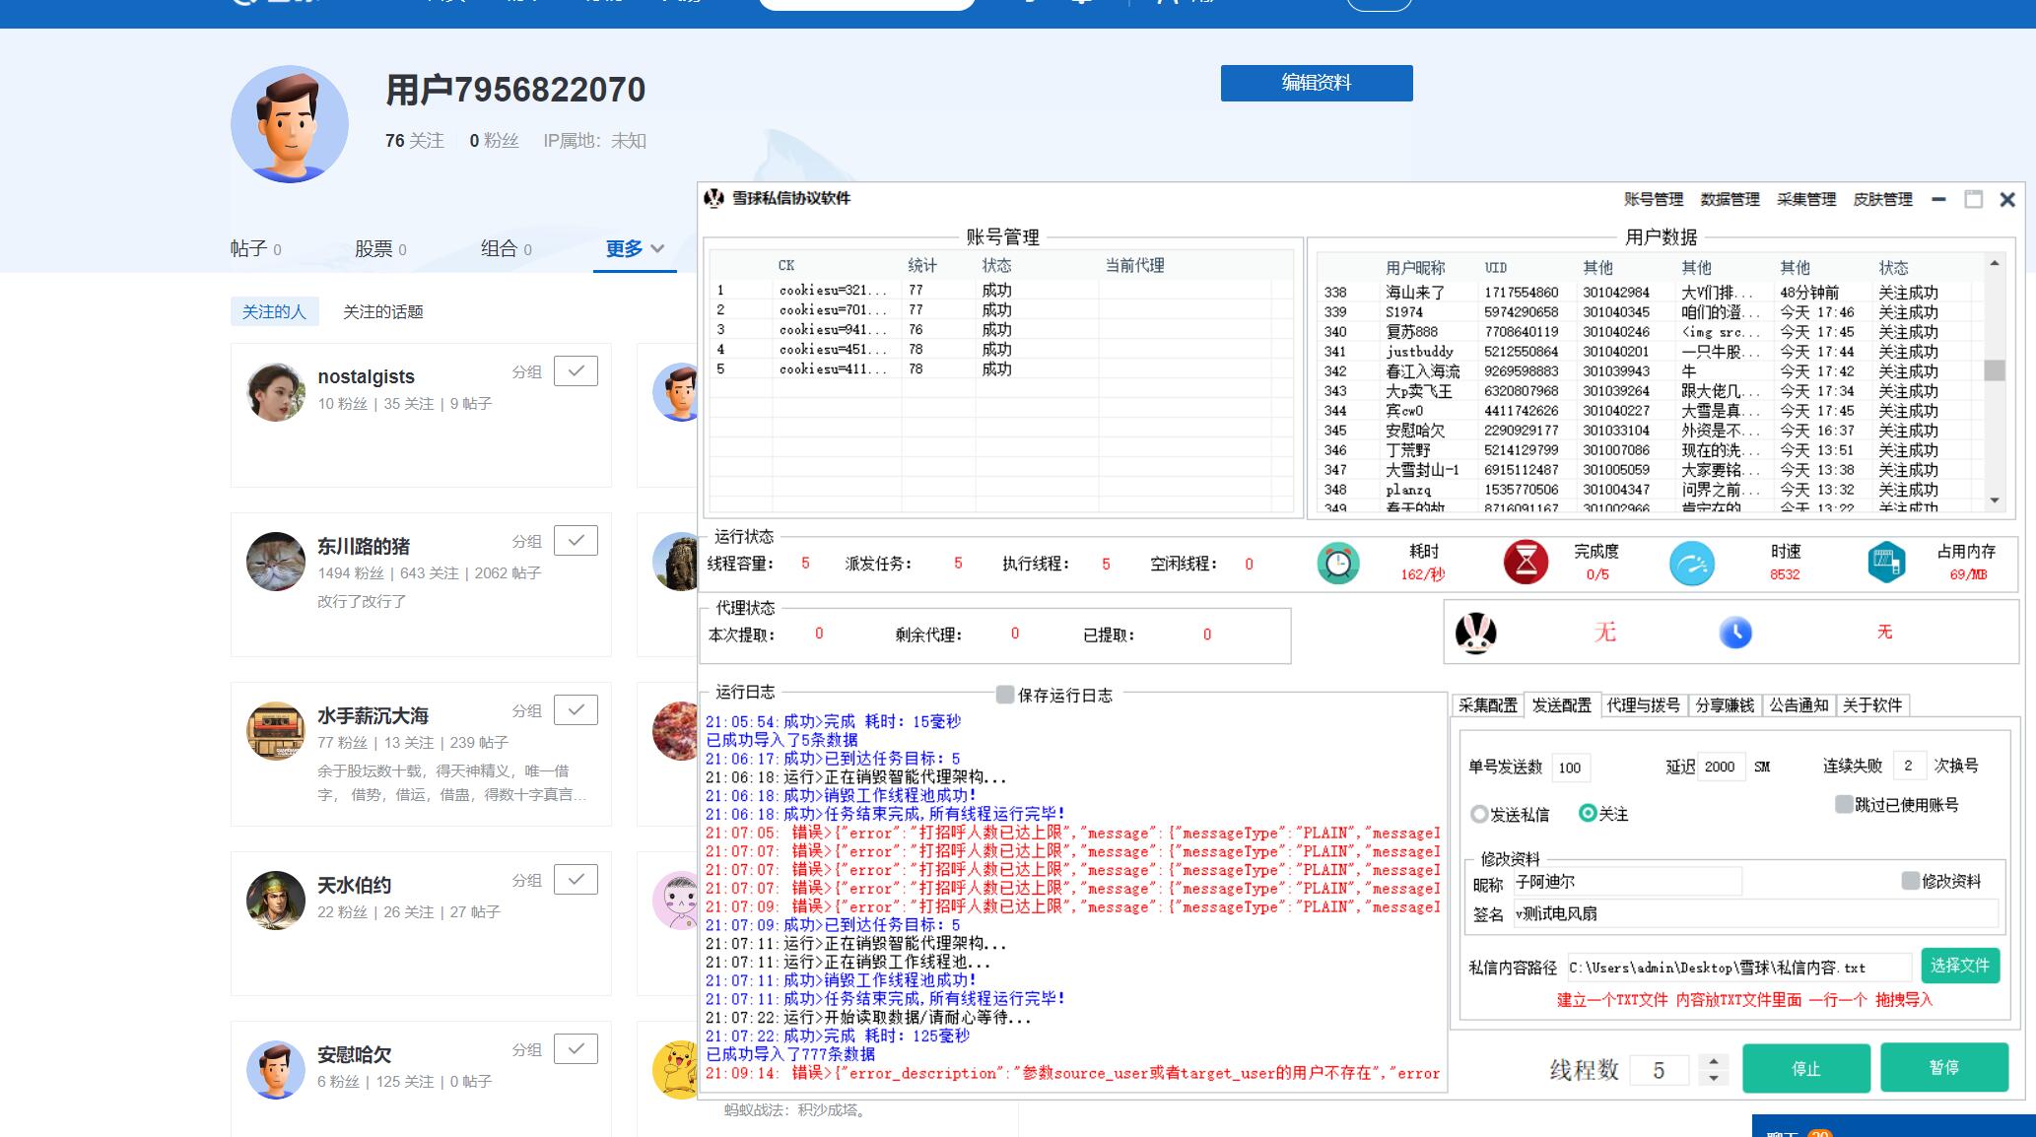2036x1137 pixels.
Task: Switch to the 采集配置 tab
Action: click(x=1487, y=705)
